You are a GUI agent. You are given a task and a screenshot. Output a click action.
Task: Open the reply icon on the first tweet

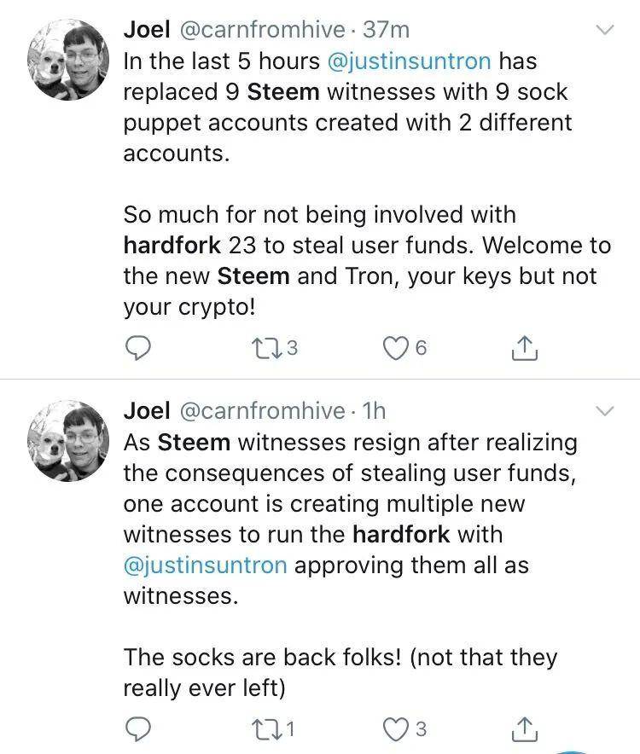tap(139, 347)
